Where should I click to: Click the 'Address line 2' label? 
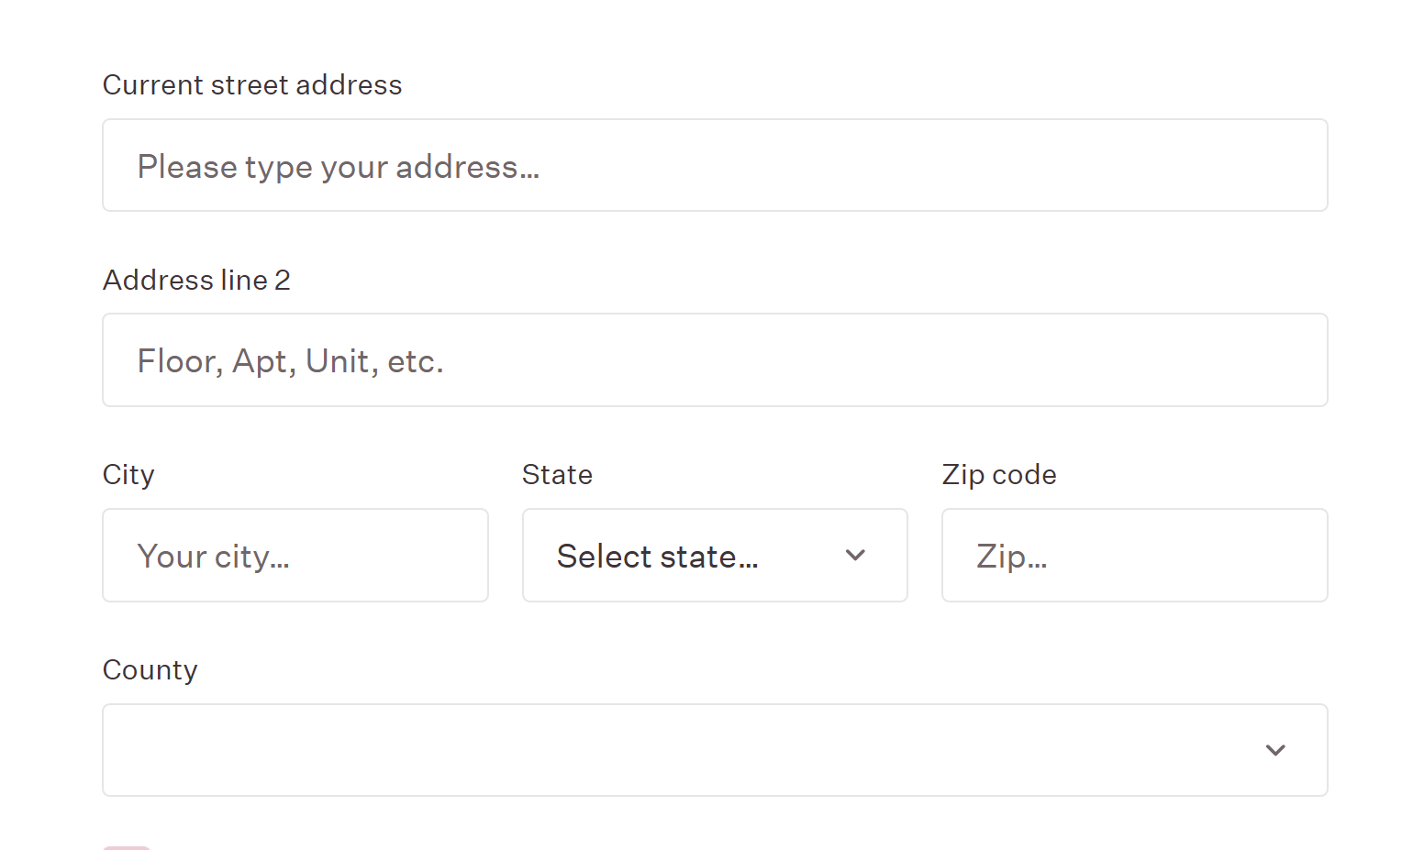[196, 281]
